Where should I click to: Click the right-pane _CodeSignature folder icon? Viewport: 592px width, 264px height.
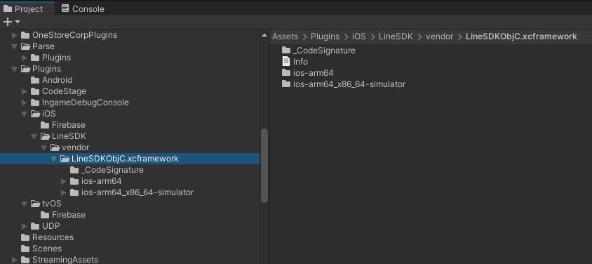click(286, 51)
